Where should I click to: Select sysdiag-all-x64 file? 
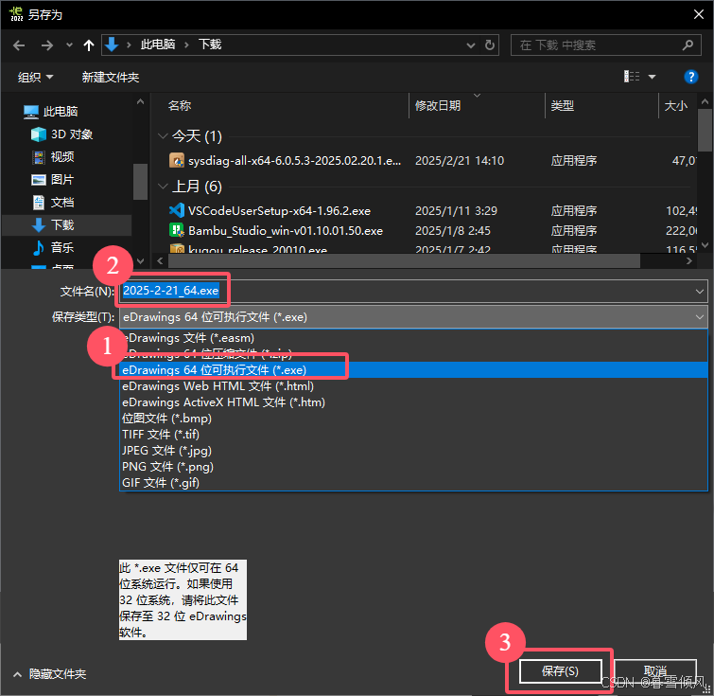pyautogui.click(x=295, y=161)
